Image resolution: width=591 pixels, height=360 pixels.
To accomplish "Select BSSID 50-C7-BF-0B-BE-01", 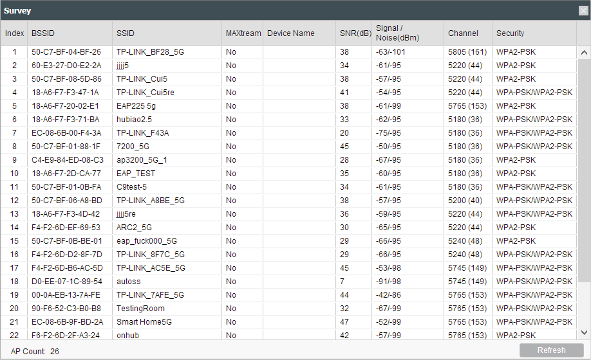I will tap(67, 241).
